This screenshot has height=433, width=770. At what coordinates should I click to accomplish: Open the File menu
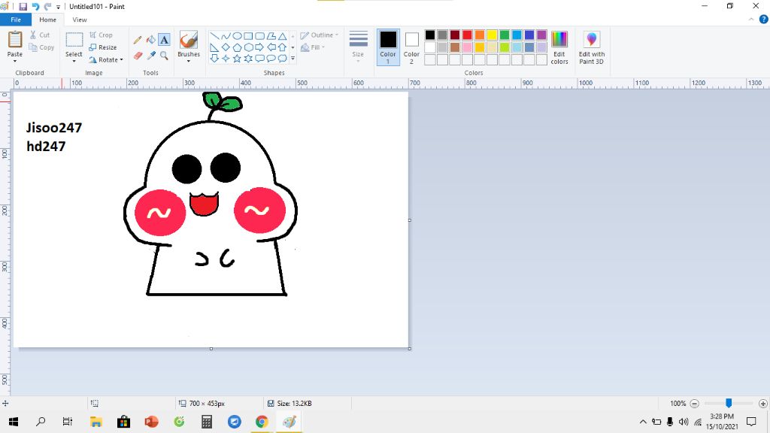click(16, 20)
